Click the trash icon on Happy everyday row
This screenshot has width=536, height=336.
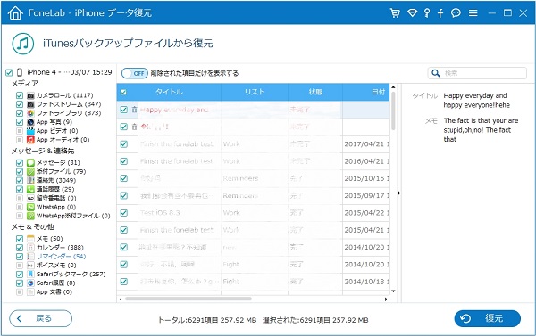[x=134, y=110]
